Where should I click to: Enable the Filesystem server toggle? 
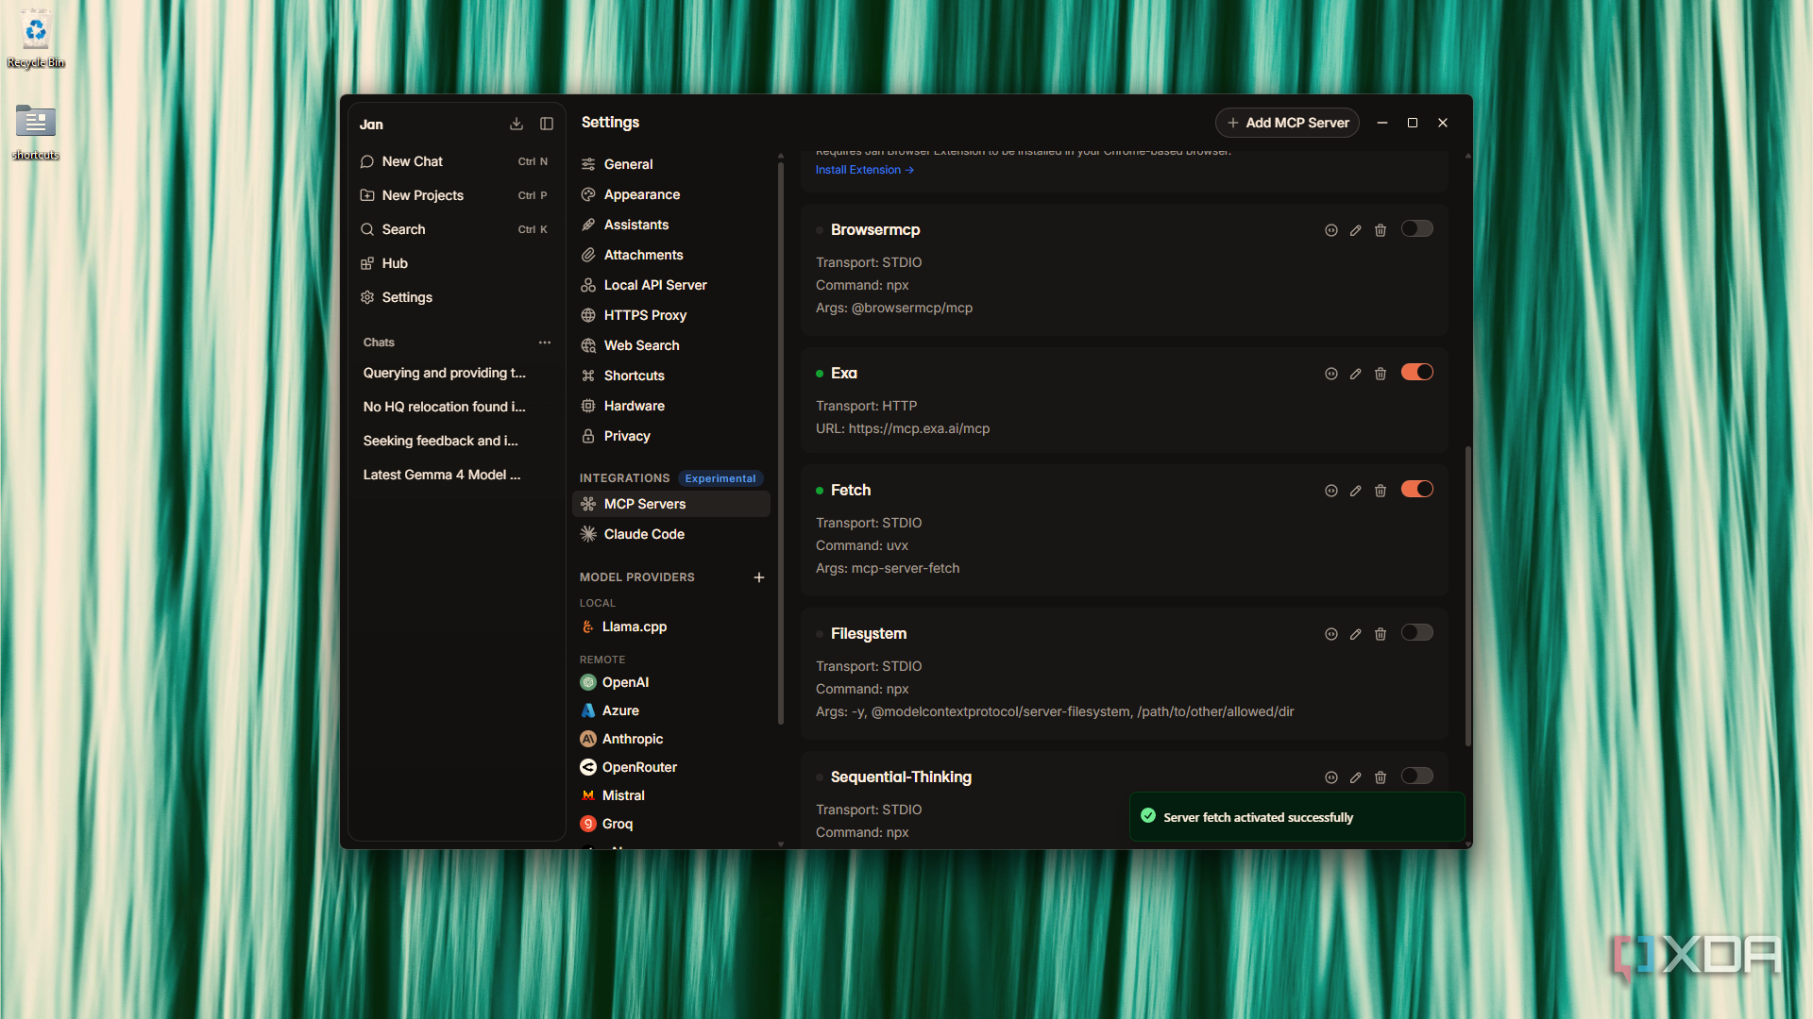pyautogui.click(x=1417, y=632)
